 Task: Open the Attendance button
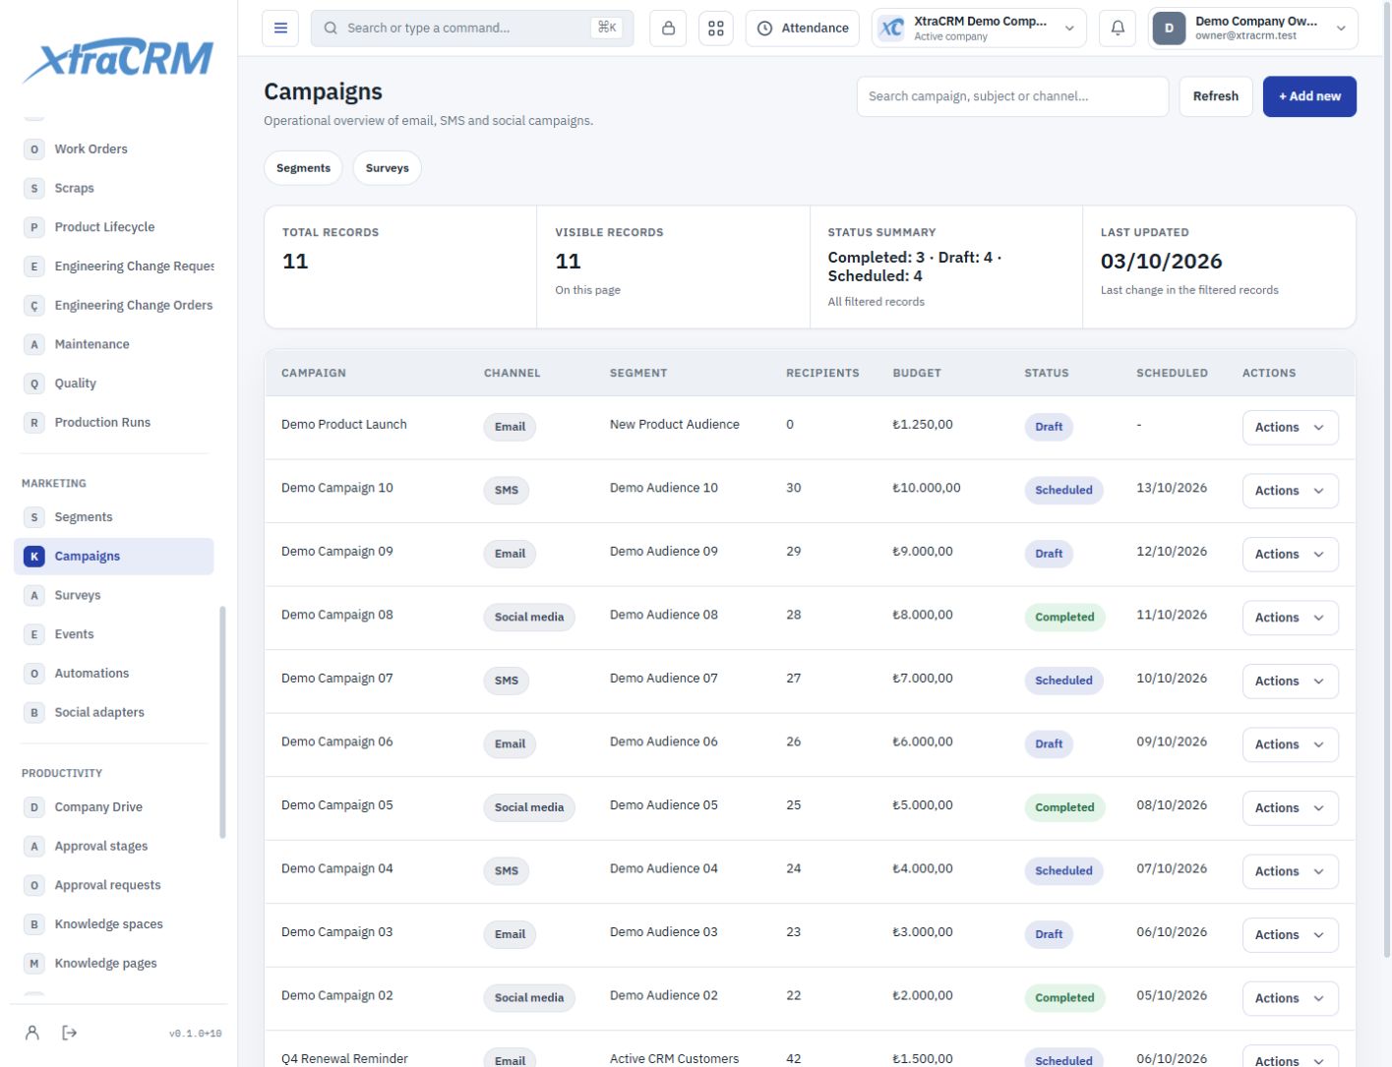803,29
